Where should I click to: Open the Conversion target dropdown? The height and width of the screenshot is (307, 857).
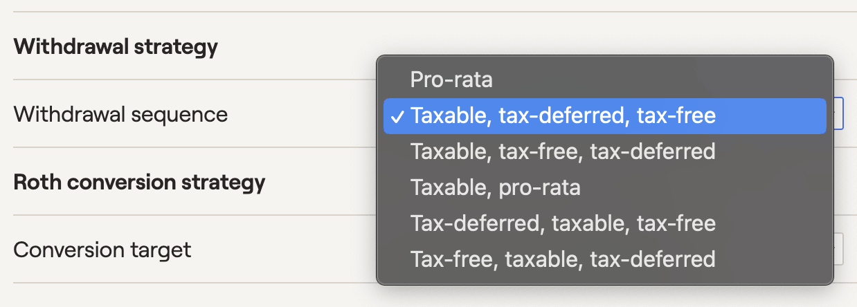coord(838,249)
